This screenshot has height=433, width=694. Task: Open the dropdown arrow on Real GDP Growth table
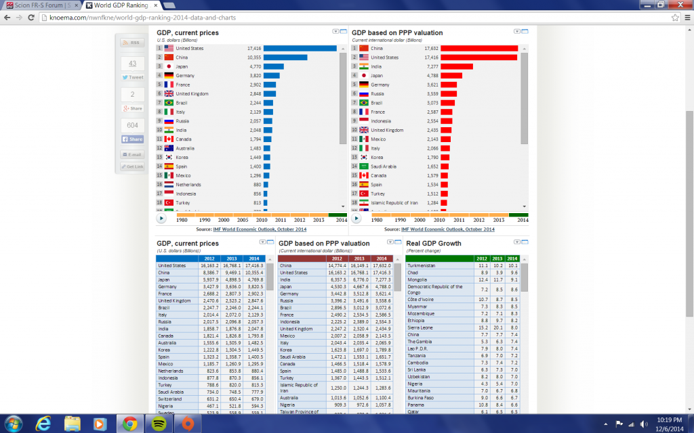point(516,242)
